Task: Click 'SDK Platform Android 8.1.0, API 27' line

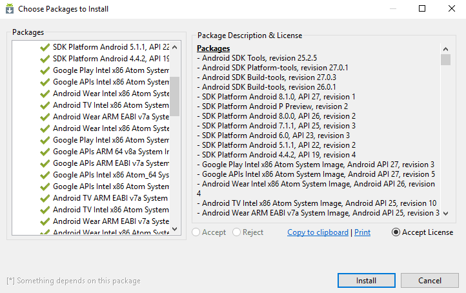Action: tap(276, 97)
